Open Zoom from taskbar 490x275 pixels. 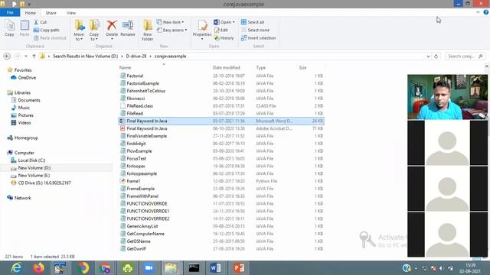[149, 268]
